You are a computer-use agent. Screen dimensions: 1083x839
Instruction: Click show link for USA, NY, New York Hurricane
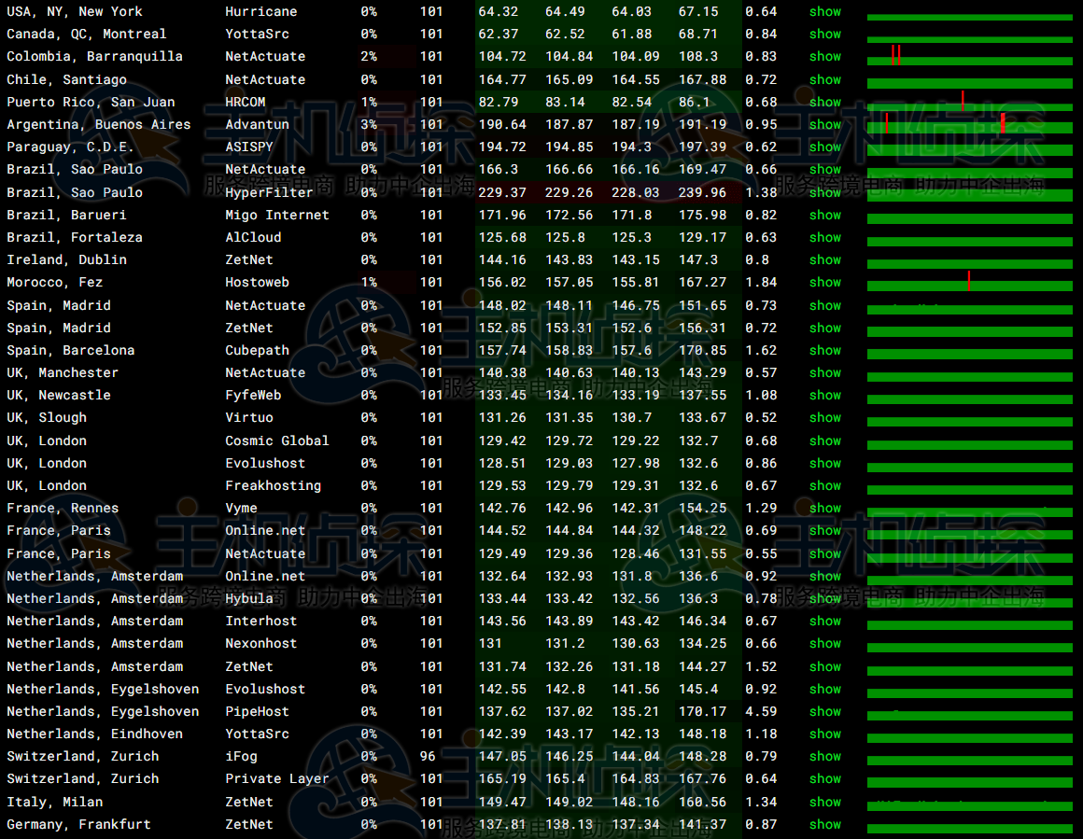824,12
